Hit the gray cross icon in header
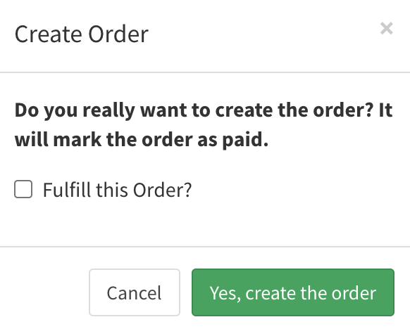410x336 pixels. coord(387,28)
